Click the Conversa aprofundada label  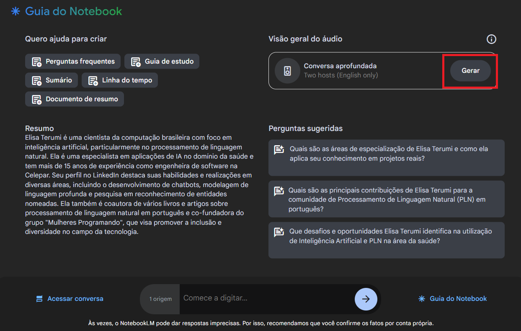(x=340, y=66)
